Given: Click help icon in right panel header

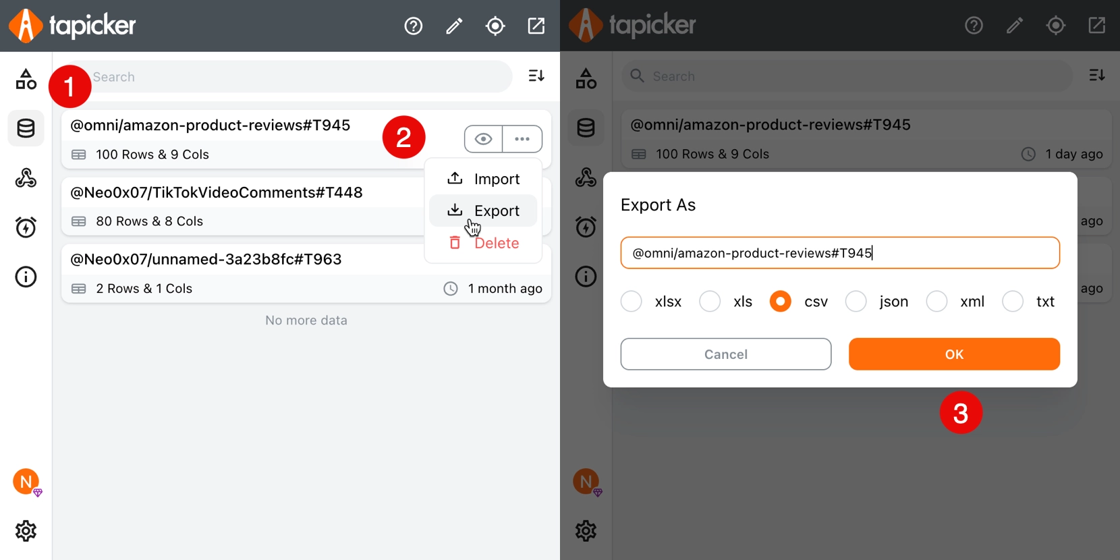Looking at the screenshot, I should coord(974,26).
